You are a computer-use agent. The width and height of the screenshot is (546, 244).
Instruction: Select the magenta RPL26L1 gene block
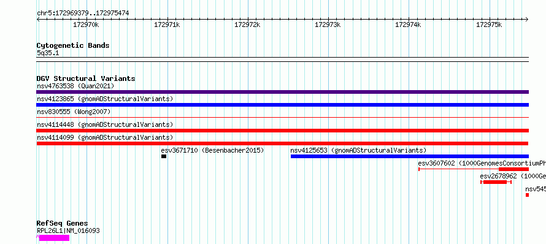point(55,238)
